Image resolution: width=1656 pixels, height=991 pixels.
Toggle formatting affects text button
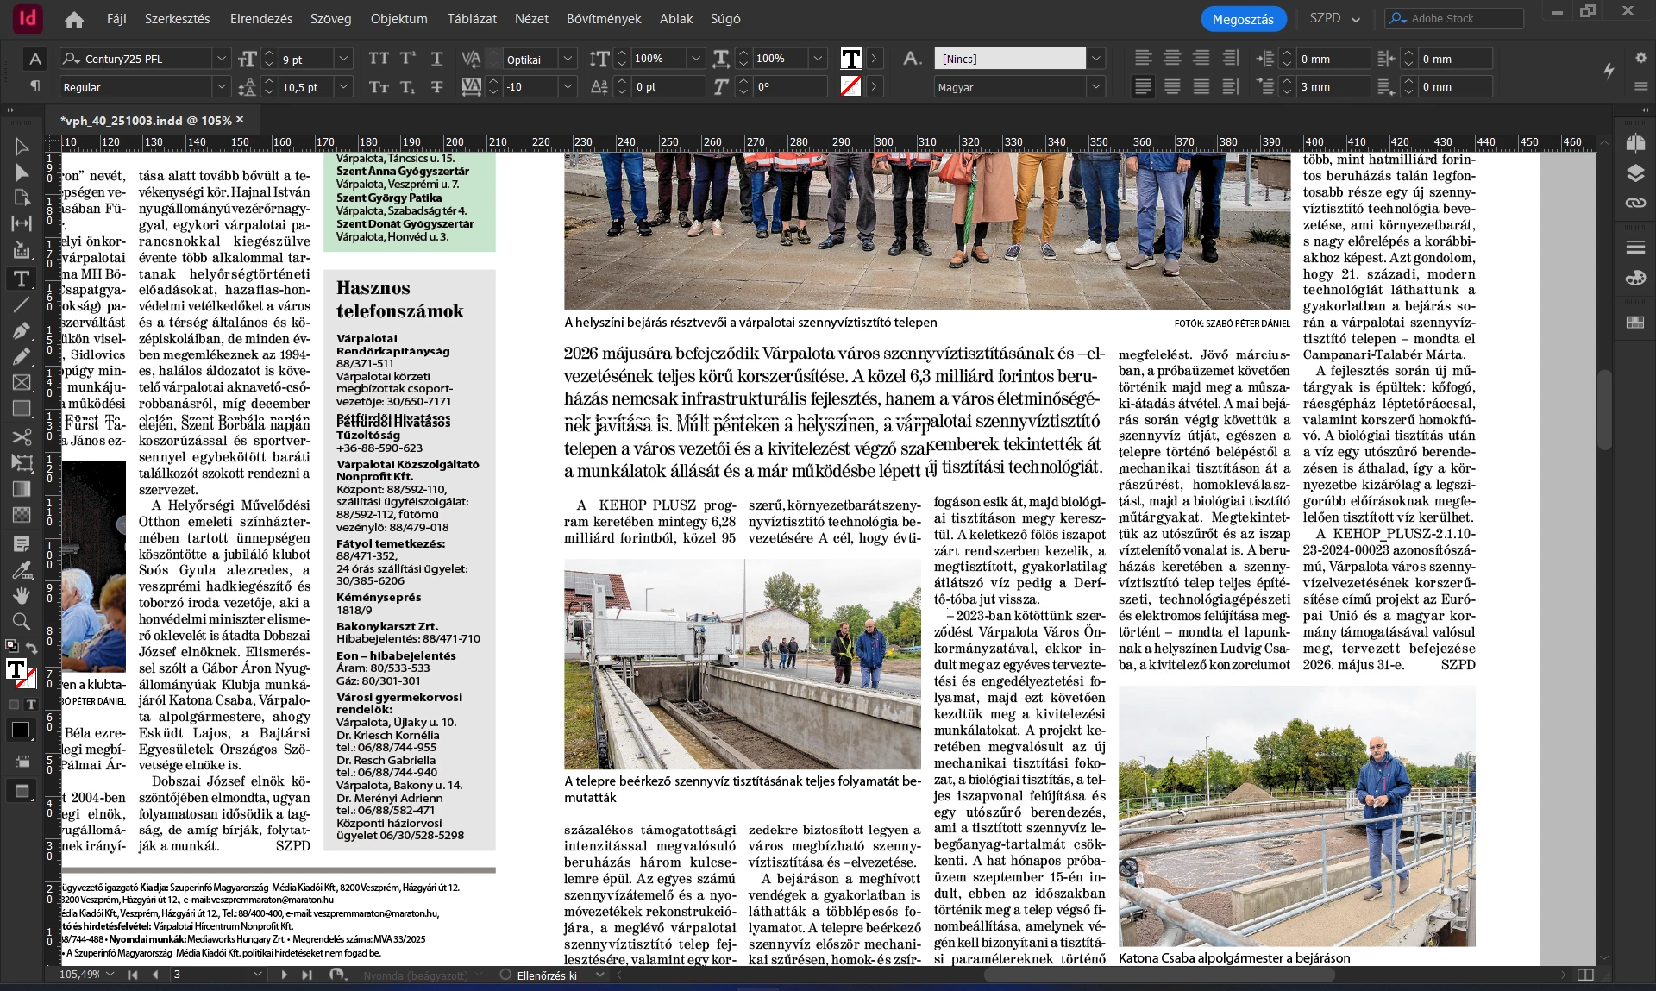tap(31, 705)
